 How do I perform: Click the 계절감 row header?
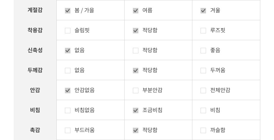point(35,10)
